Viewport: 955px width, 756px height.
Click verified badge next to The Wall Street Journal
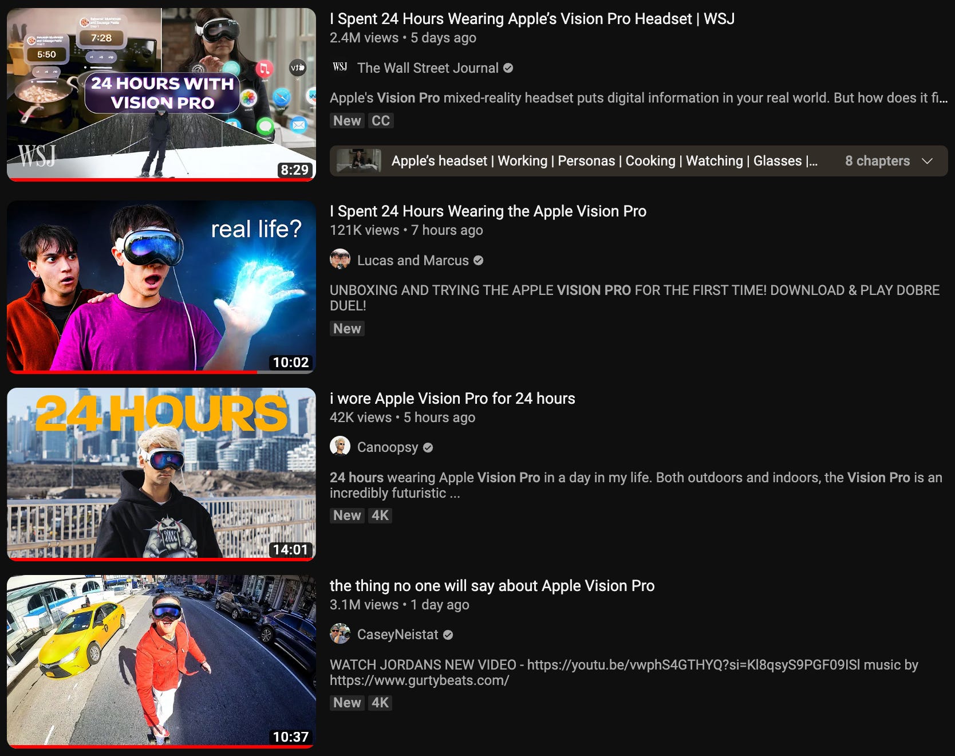coord(508,68)
